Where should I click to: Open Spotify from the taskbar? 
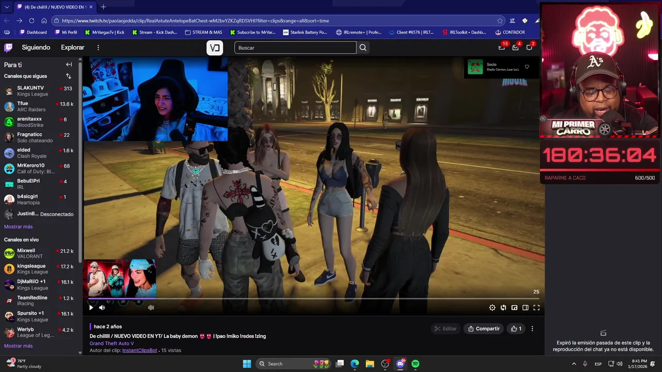415,364
